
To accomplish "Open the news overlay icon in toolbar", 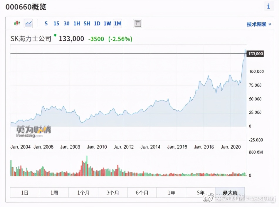I will click(137, 24).
